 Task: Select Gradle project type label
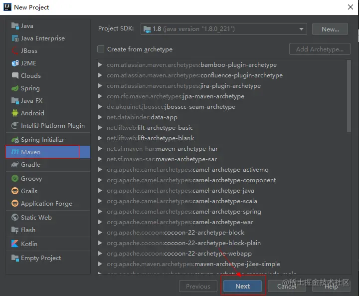point(31,164)
